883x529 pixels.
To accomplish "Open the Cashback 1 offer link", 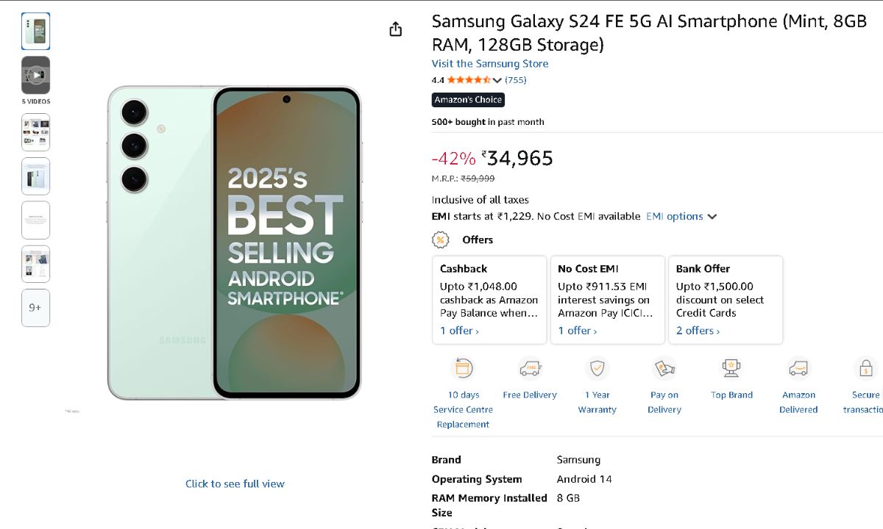I will tap(459, 331).
